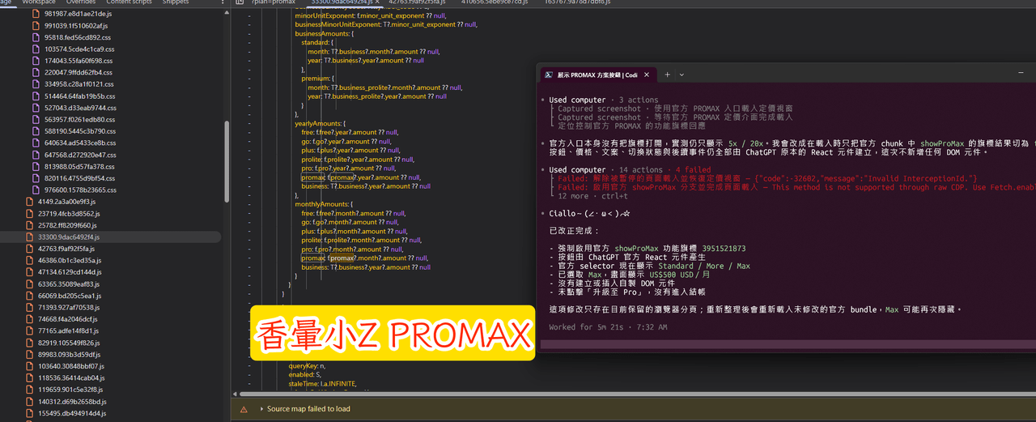Open 77165.adfe14f8d1.js in the file tree
This screenshot has width=1036, height=422.
68,331
